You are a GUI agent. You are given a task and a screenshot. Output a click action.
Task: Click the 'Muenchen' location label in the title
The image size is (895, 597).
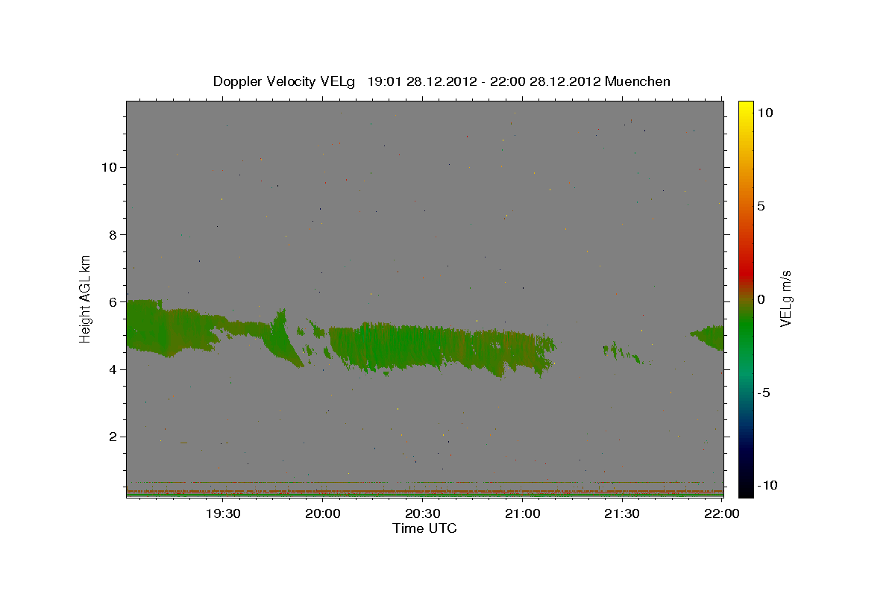pyautogui.click(x=638, y=81)
